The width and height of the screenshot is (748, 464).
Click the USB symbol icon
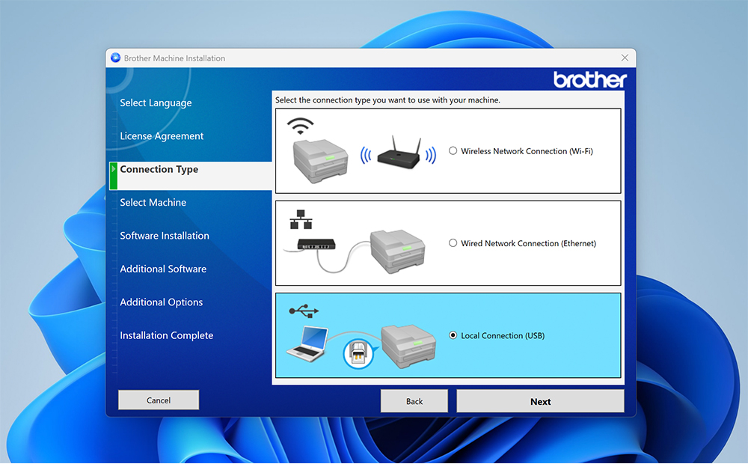[x=304, y=311]
